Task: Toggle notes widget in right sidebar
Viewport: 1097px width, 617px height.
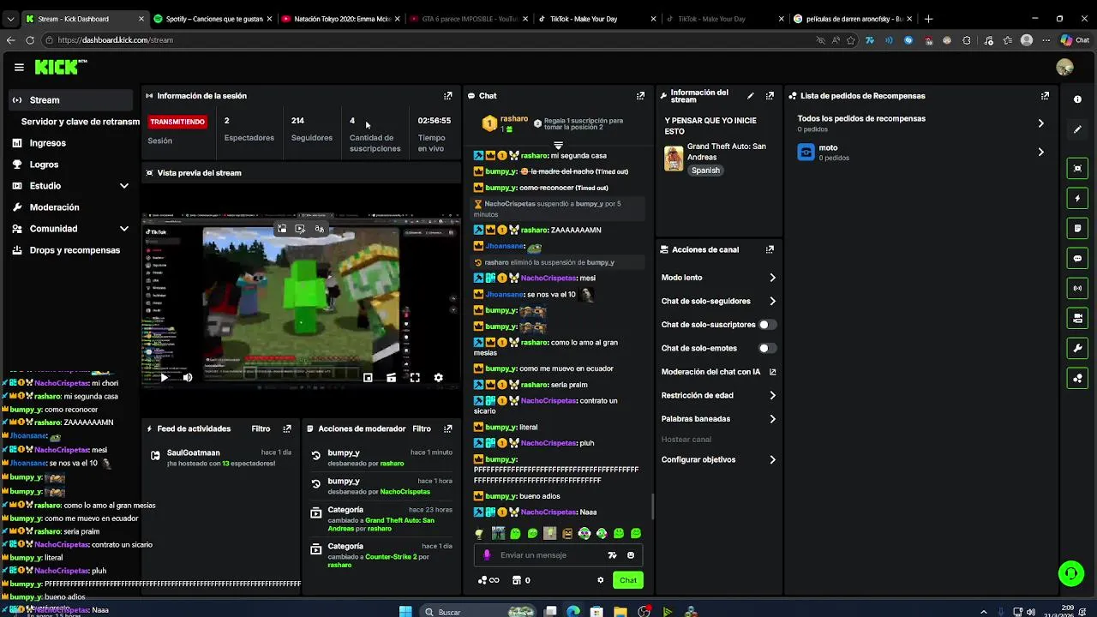Action: (1077, 229)
